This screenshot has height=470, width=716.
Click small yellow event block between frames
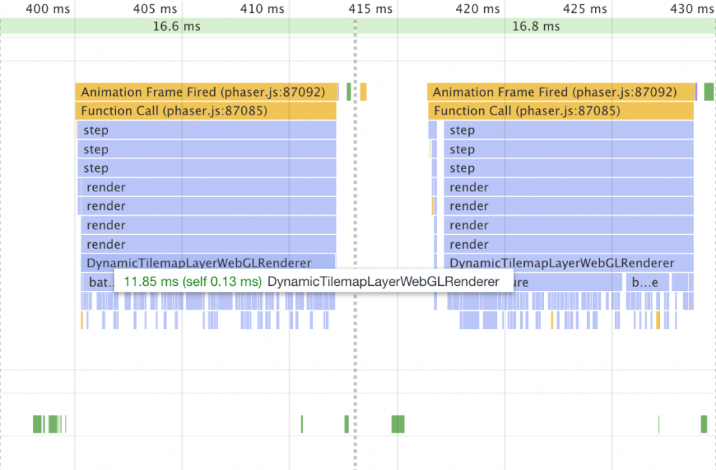tap(364, 92)
